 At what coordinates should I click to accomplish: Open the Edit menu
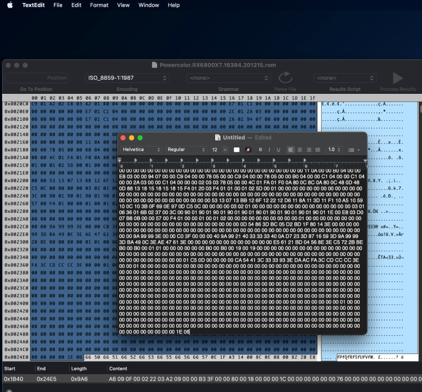(x=76, y=5)
